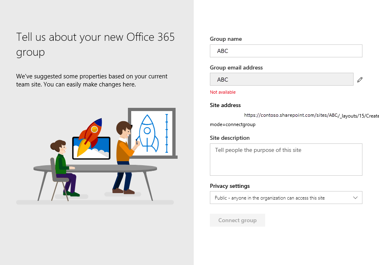Click the rocket illustration image

click(97, 156)
